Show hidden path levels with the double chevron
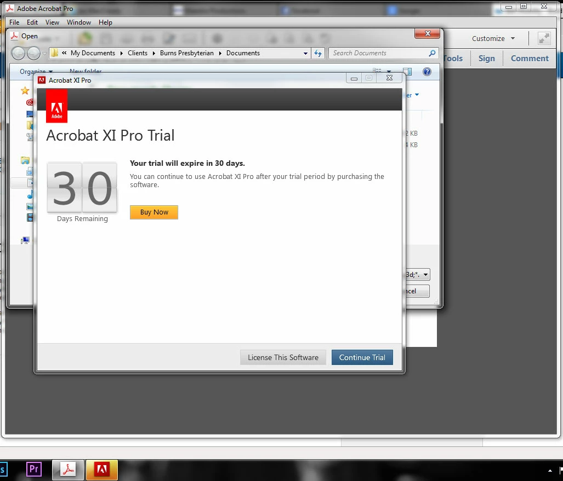This screenshot has width=563, height=481. (x=64, y=53)
